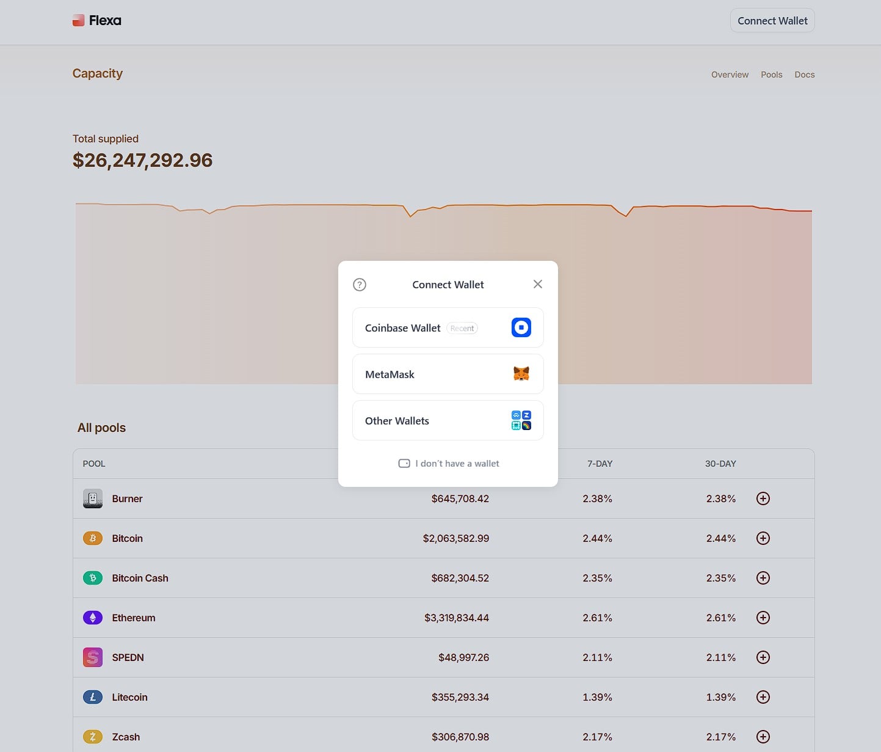The width and height of the screenshot is (881, 752).
Task: Expand the Ethereum pool plus icon
Action: click(x=763, y=618)
